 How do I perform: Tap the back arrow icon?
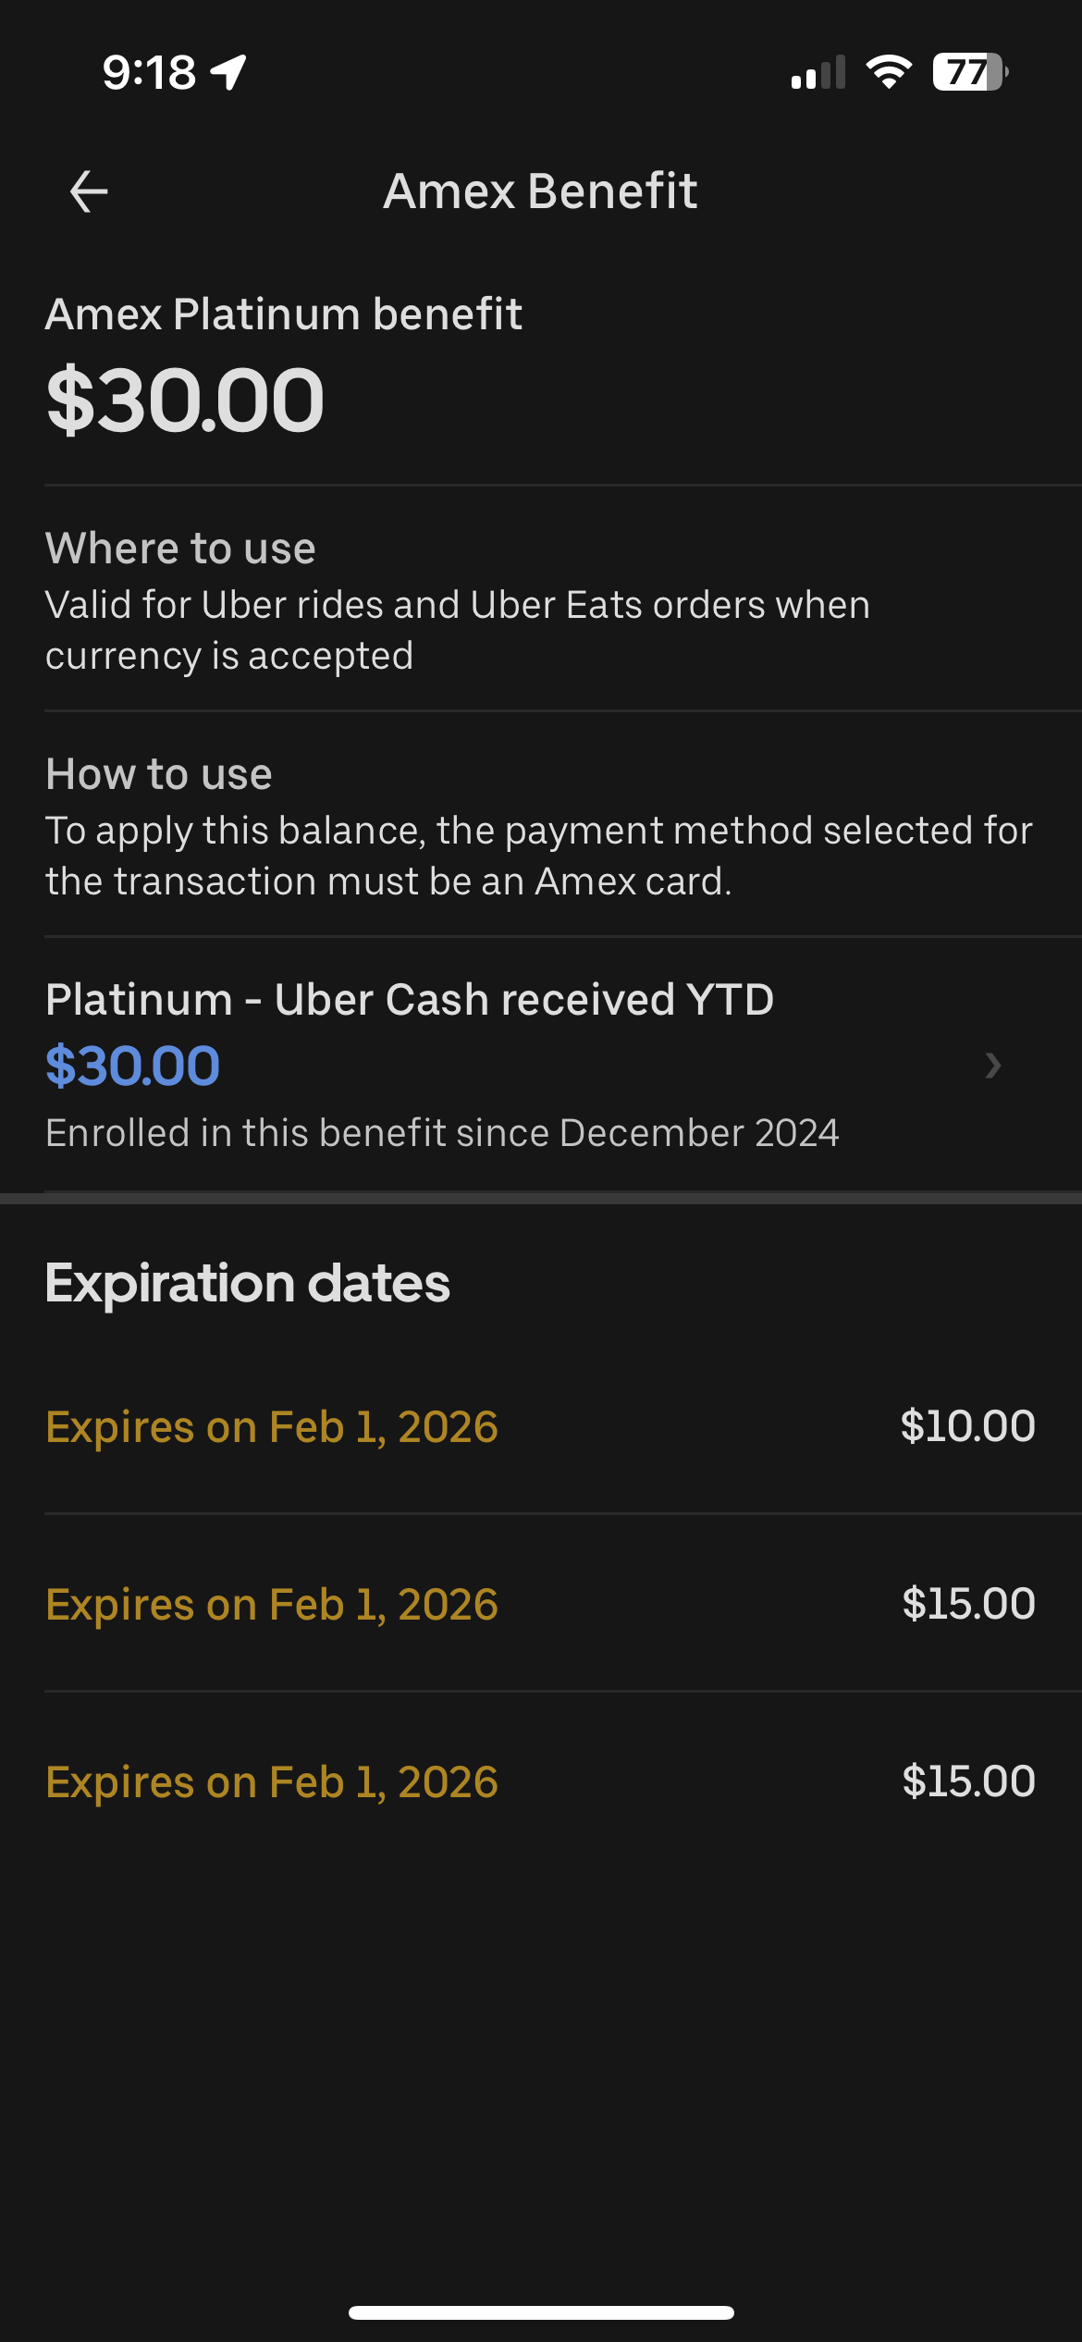coord(89,191)
